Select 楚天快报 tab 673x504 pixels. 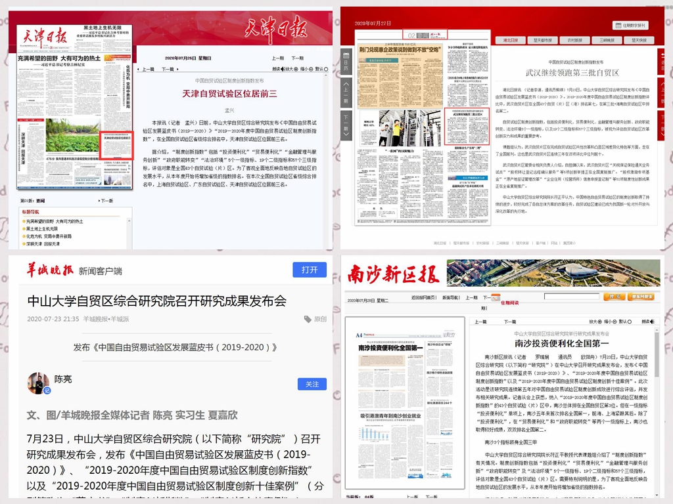(x=639, y=40)
